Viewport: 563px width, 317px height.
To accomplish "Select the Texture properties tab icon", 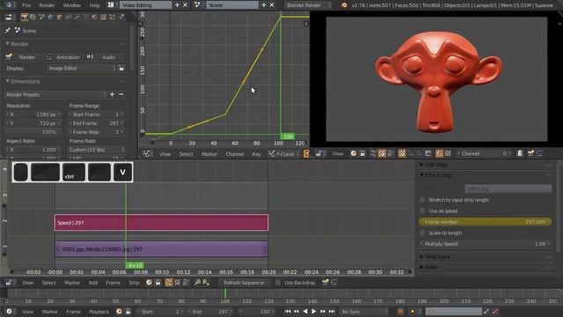I will pos(104,17).
